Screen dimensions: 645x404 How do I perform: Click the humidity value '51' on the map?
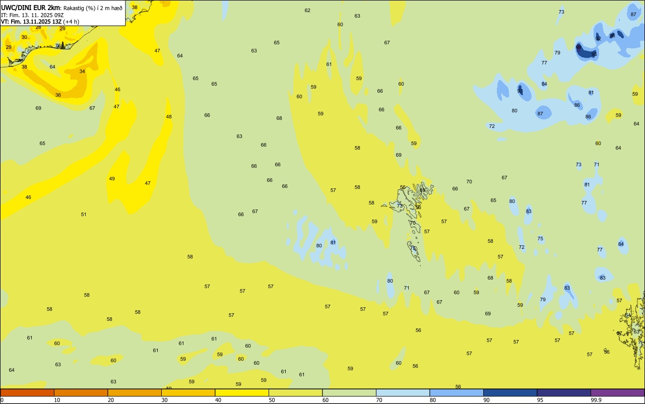[x=84, y=215]
